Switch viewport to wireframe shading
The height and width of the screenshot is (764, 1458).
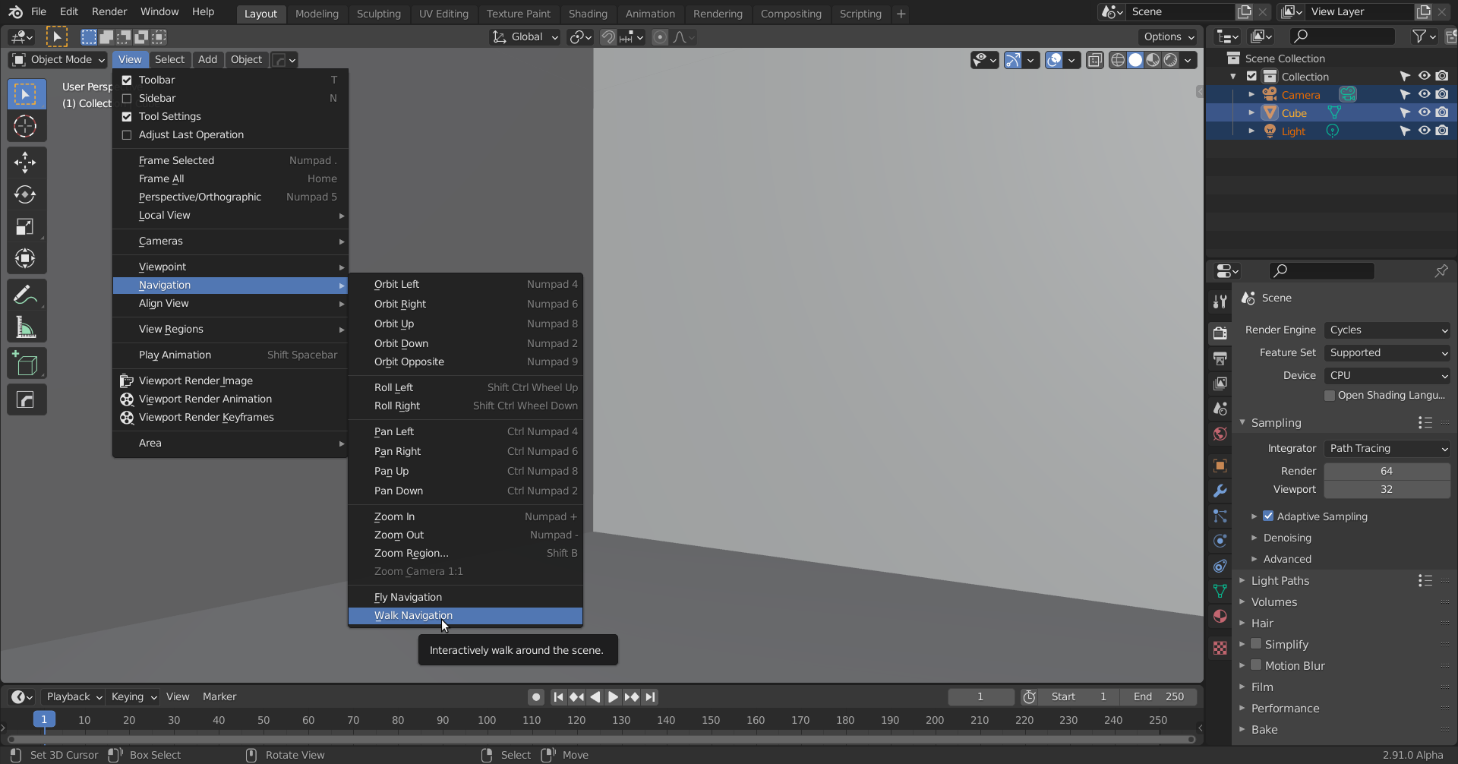(x=1118, y=60)
